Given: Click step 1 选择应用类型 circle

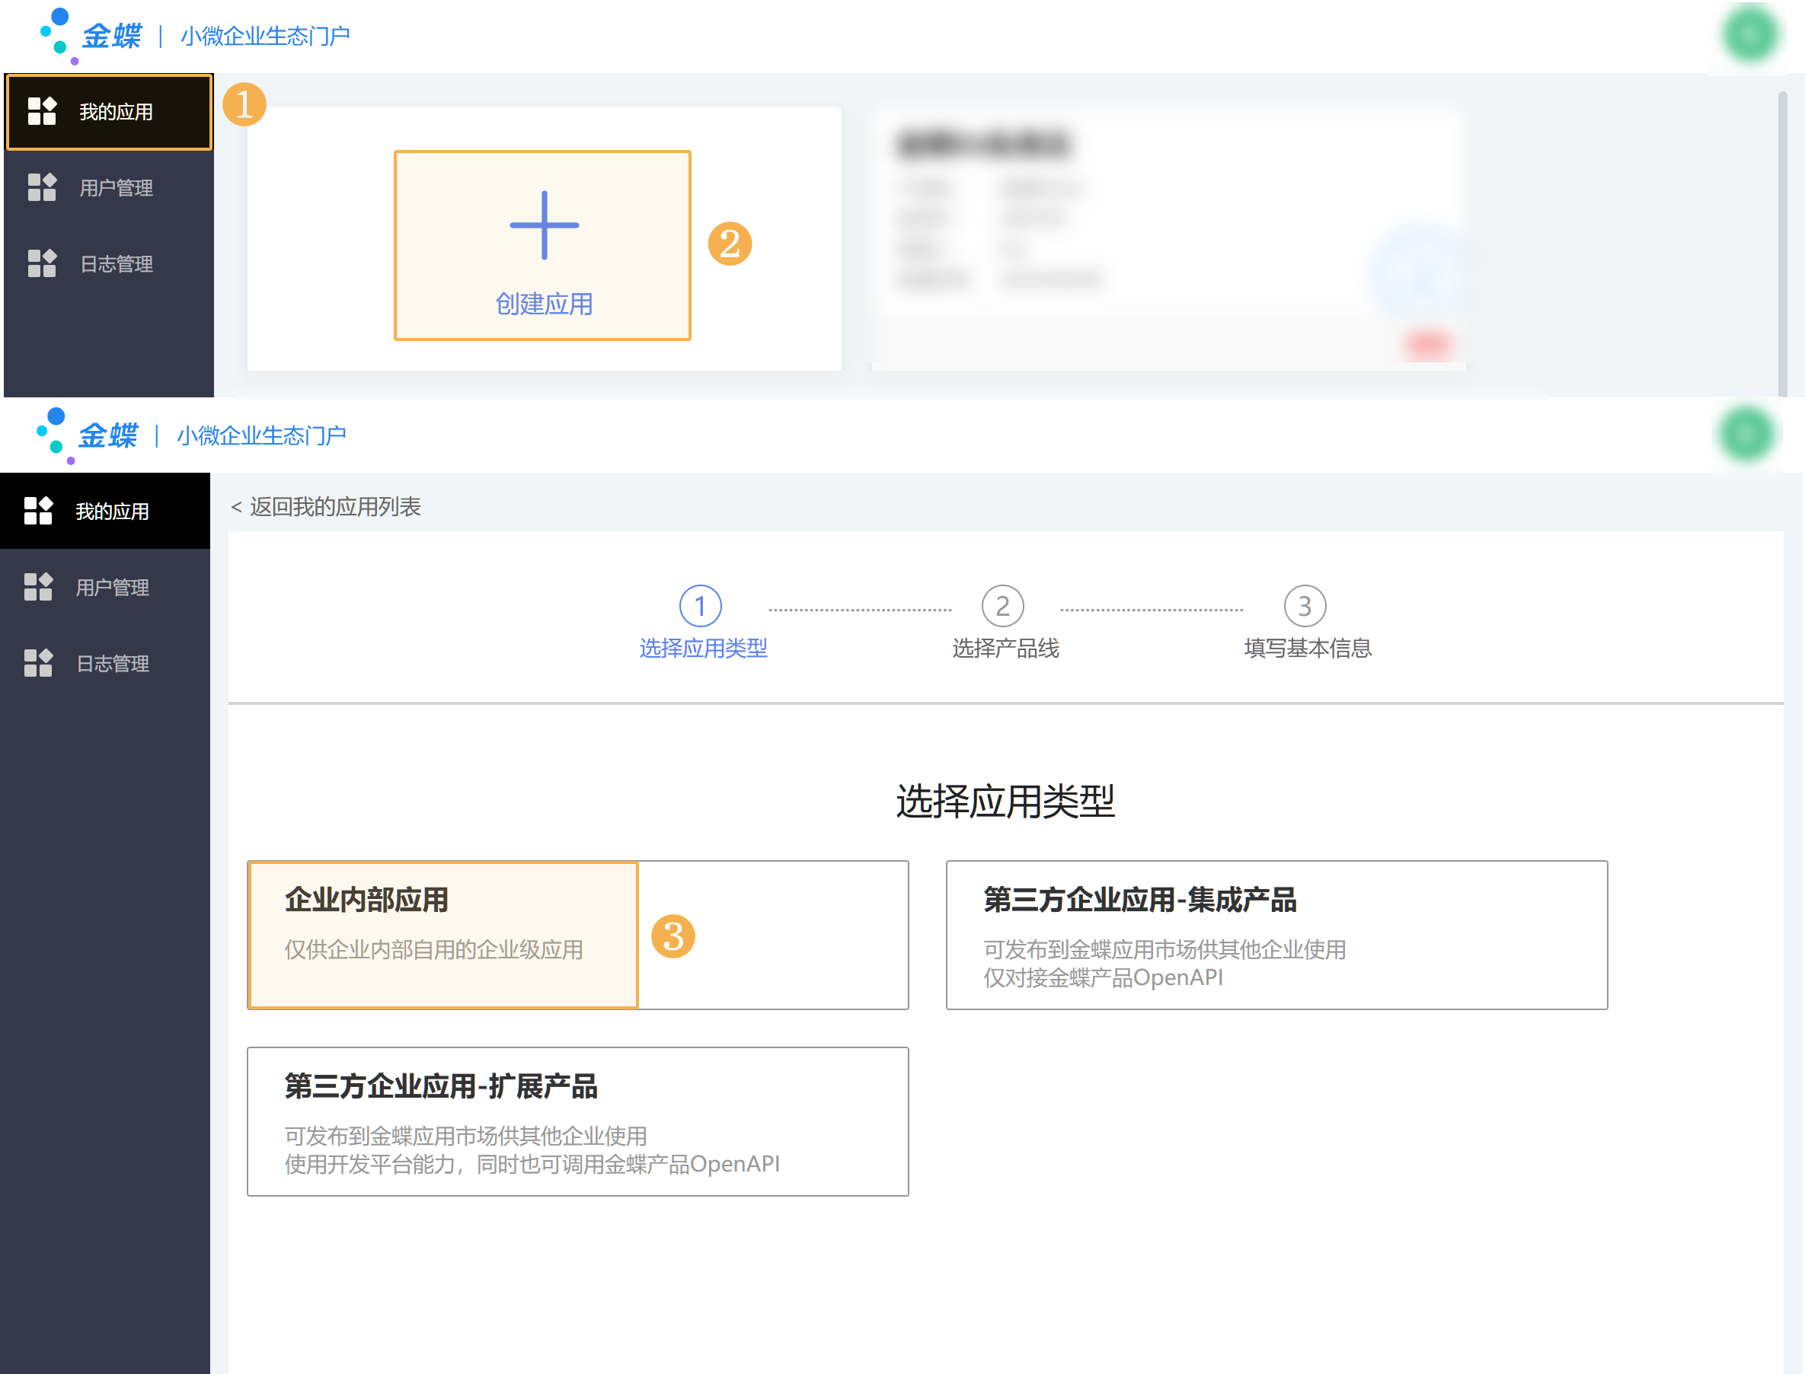Looking at the screenshot, I should [701, 606].
